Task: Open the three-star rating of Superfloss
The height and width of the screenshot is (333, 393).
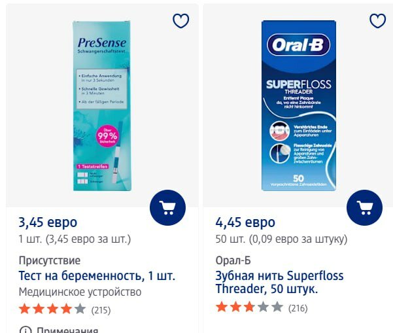Action: pyautogui.click(x=249, y=307)
